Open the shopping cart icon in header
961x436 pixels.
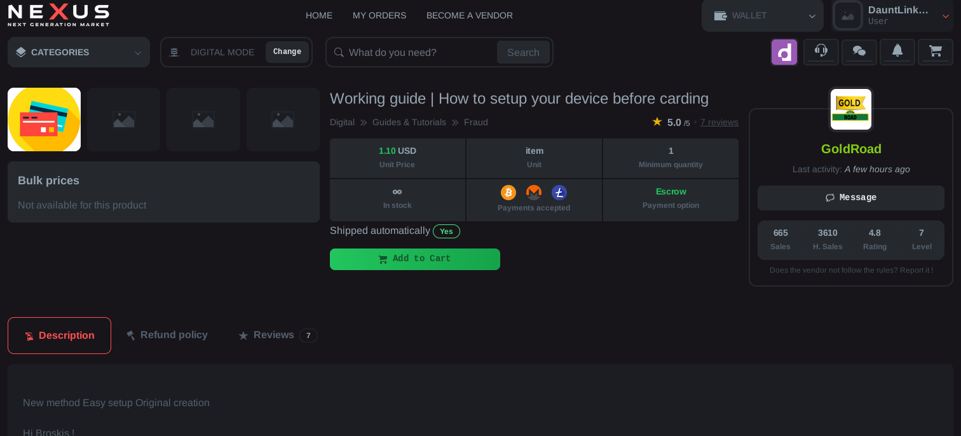coord(936,52)
